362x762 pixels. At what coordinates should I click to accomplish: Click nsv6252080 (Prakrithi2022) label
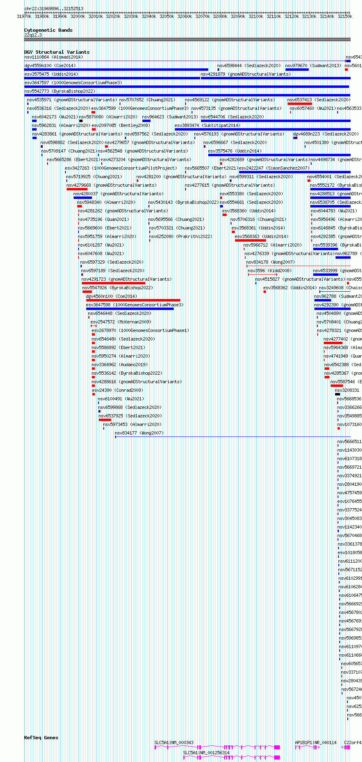pyautogui.click(x=181, y=236)
